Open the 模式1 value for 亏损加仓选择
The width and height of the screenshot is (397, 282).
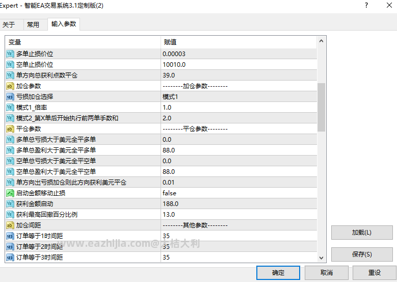(239, 96)
